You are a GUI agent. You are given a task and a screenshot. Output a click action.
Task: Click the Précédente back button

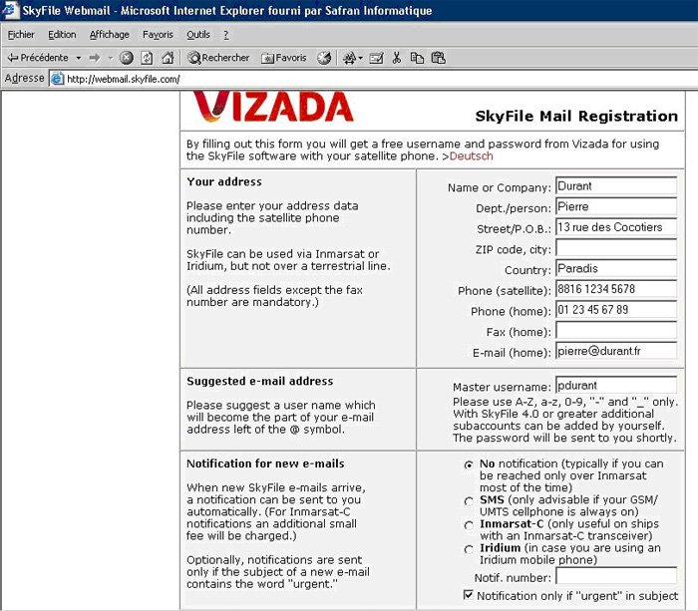click(38, 58)
